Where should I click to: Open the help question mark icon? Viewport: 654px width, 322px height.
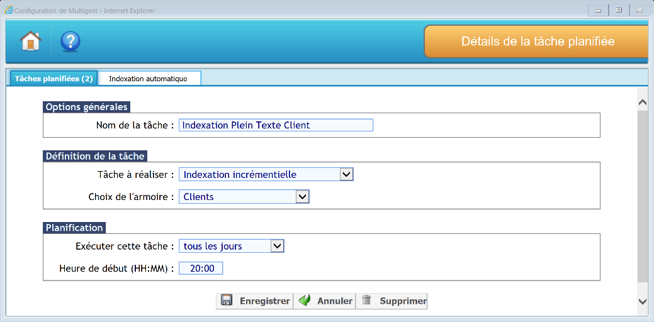70,42
